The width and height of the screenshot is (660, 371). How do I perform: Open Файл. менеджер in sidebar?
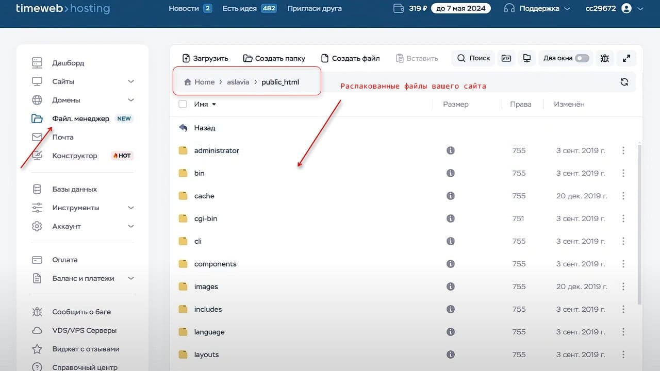[81, 119]
